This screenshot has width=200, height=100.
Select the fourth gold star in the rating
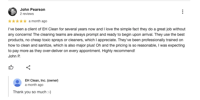click(21, 21)
